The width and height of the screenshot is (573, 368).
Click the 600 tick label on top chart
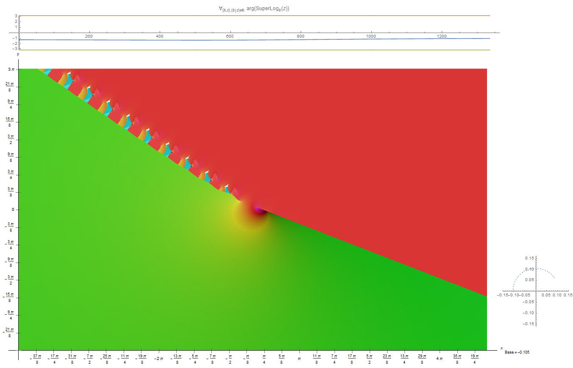[230, 37]
